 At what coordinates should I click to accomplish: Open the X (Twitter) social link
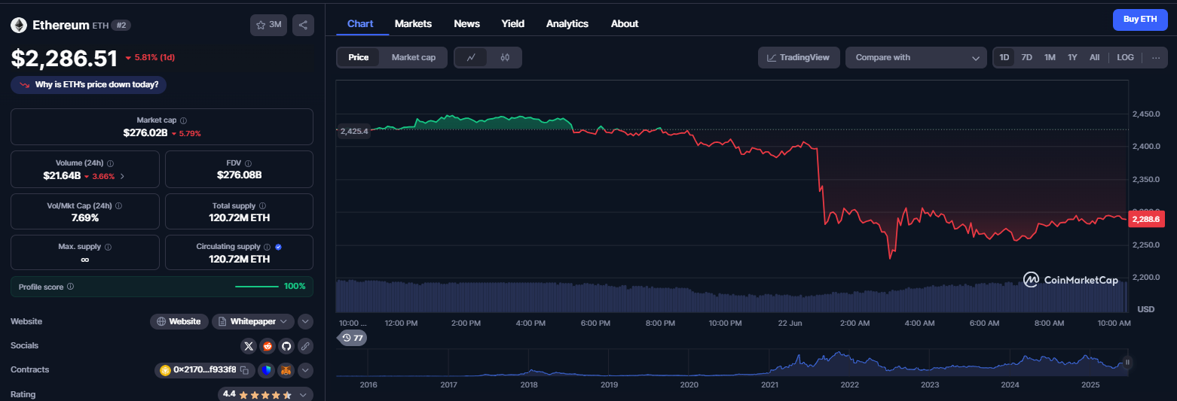(249, 346)
